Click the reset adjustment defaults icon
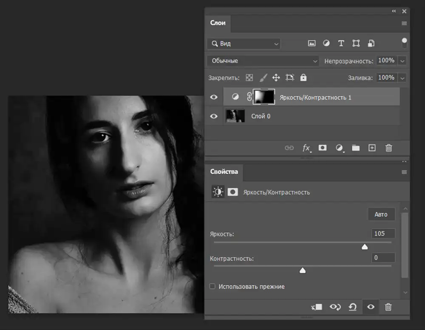 (x=352, y=307)
